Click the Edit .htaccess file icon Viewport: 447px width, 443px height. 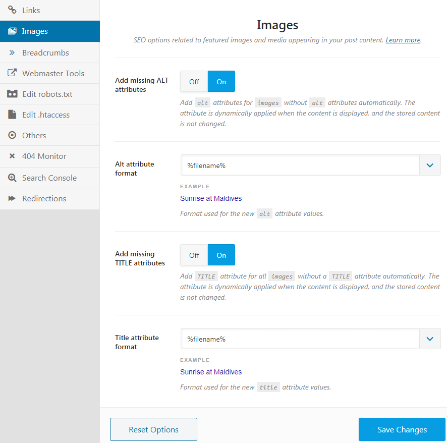[12, 115]
